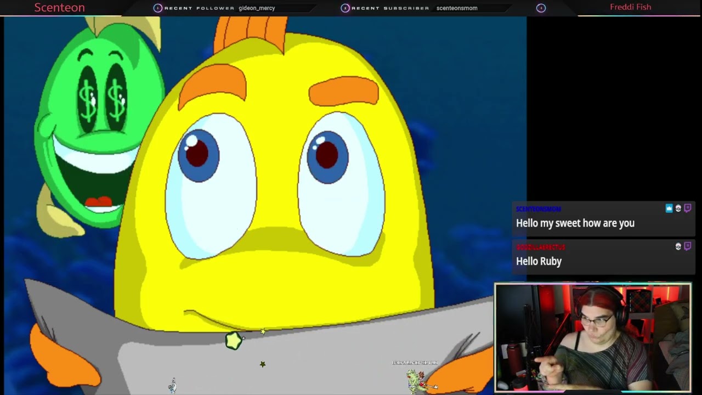702x395 pixels.
Task: Click the circle icon beside Recent Follower
Action: 157,8
